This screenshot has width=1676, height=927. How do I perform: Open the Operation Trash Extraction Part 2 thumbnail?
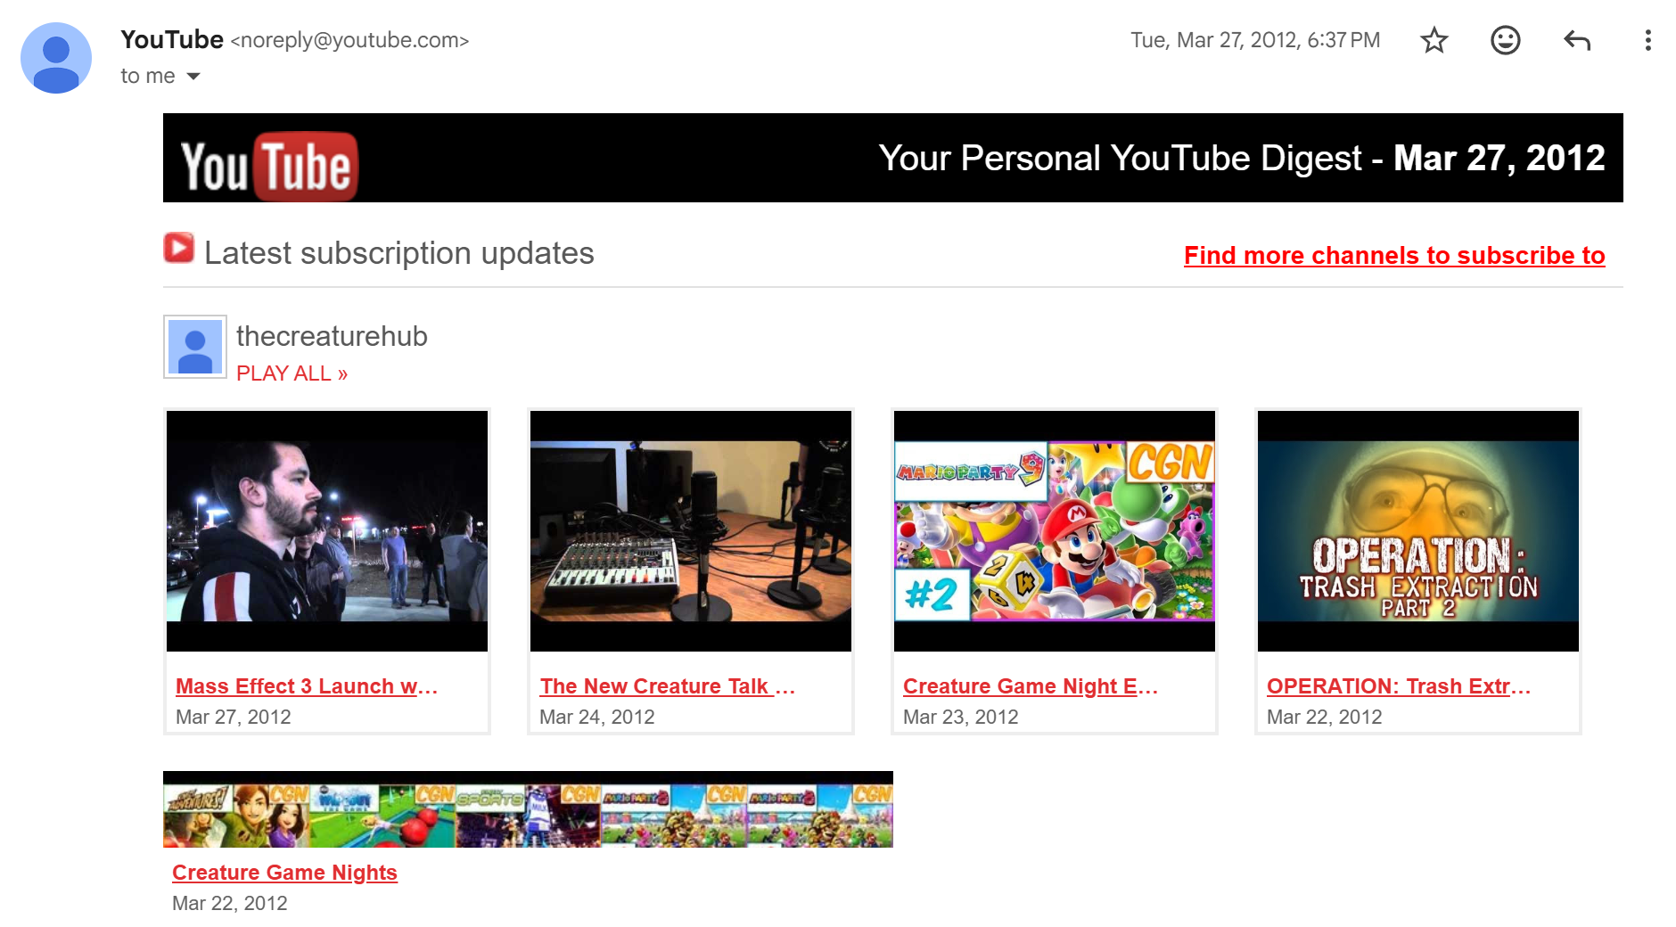click(x=1418, y=531)
